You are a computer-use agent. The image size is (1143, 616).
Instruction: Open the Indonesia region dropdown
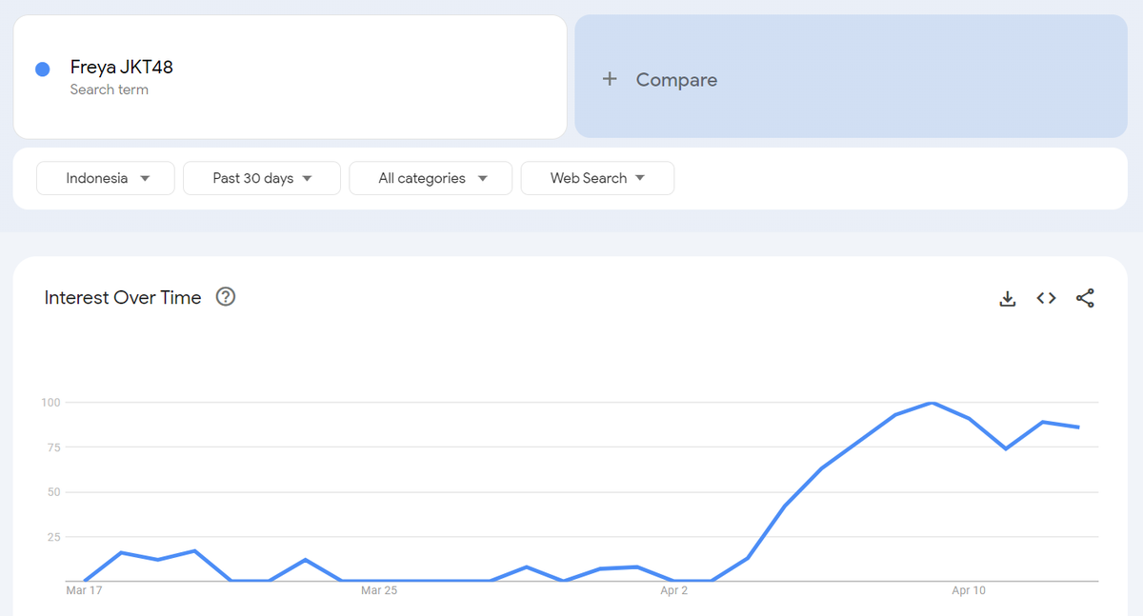point(106,178)
